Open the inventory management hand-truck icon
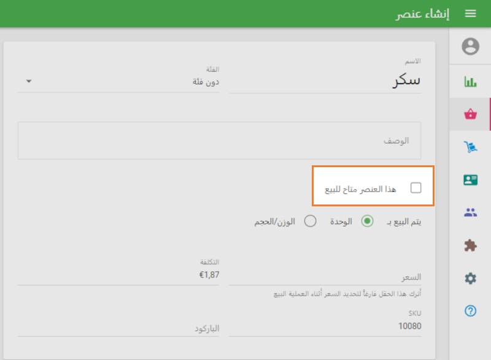This screenshot has height=360, width=491. [x=470, y=146]
